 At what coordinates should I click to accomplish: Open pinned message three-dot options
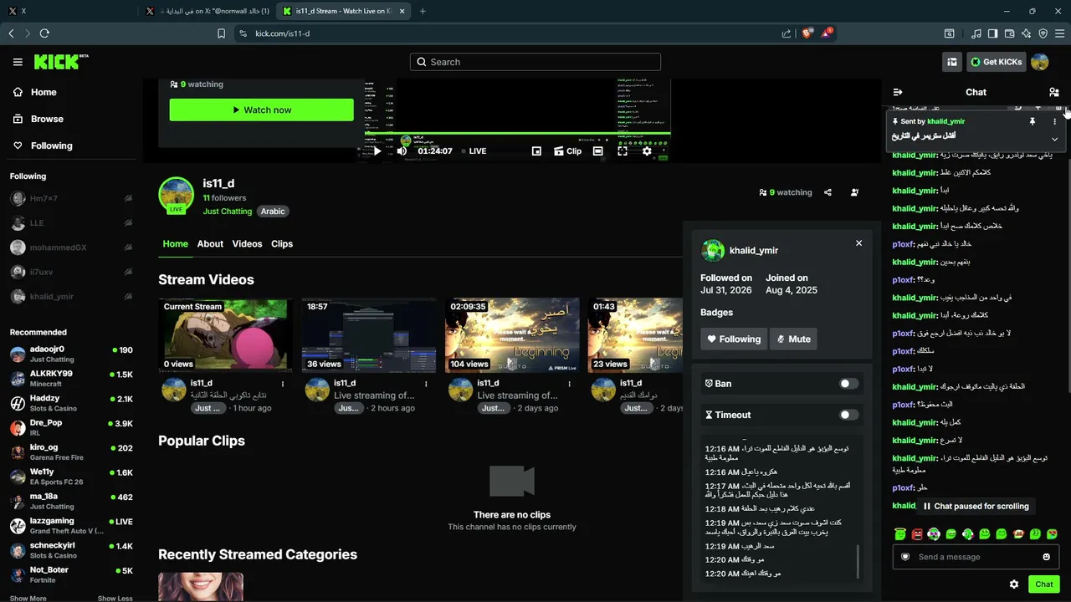pyautogui.click(x=1054, y=121)
